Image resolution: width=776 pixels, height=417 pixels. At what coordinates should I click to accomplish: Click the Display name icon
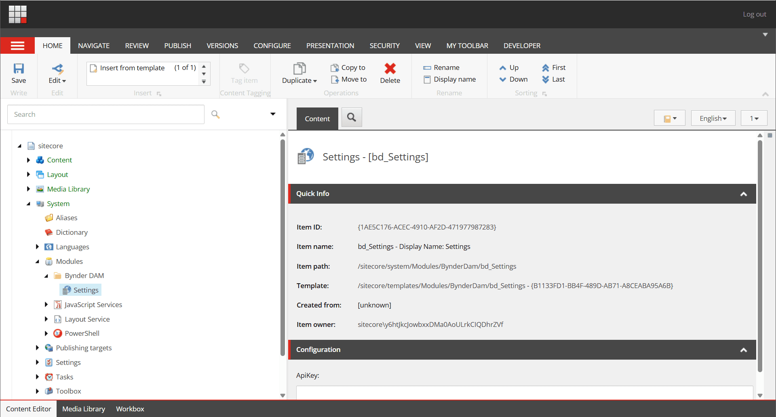427,79
